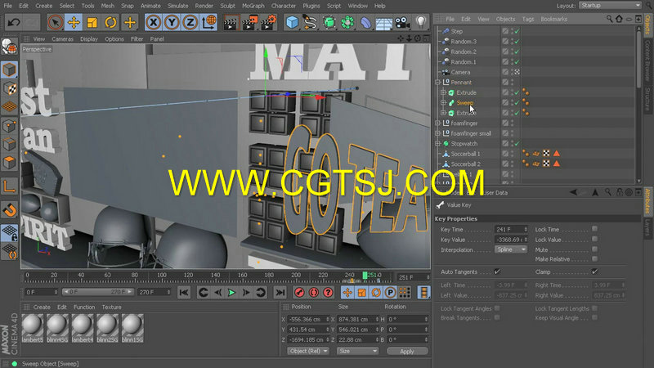Open the Layout Startup dropdown
Image resolution: width=654 pixels, height=368 pixels.
pyautogui.click(x=610, y=6)
